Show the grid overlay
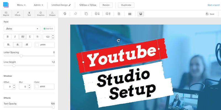Image resolution: width=221 pixels, height=110 pixels. click(x=130, y=14)
